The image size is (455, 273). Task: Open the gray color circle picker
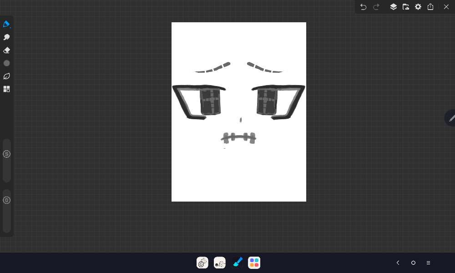[x=6, y=63]
